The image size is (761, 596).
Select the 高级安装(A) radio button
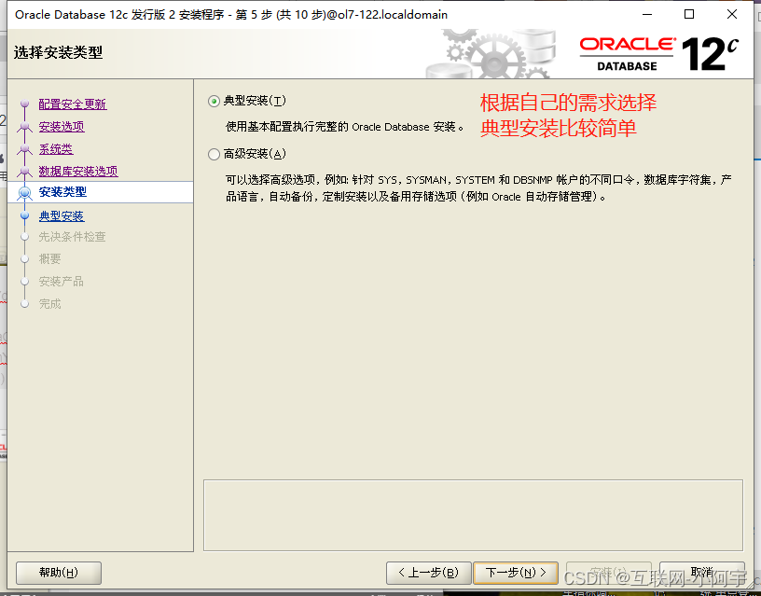[214, 154]
